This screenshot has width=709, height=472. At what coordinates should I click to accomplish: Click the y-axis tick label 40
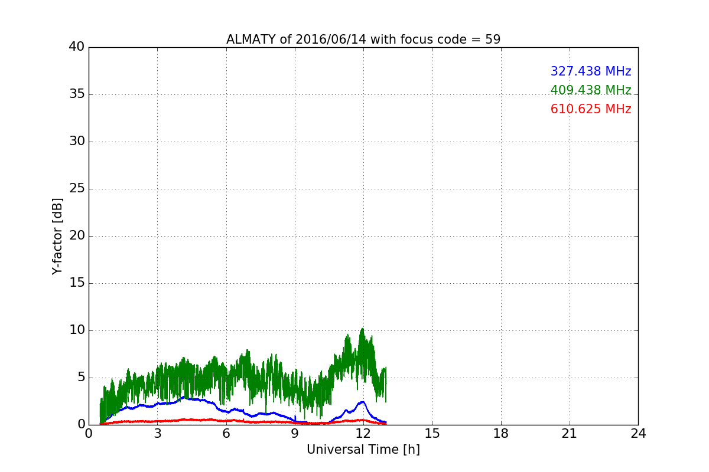[x=77, y=47]
